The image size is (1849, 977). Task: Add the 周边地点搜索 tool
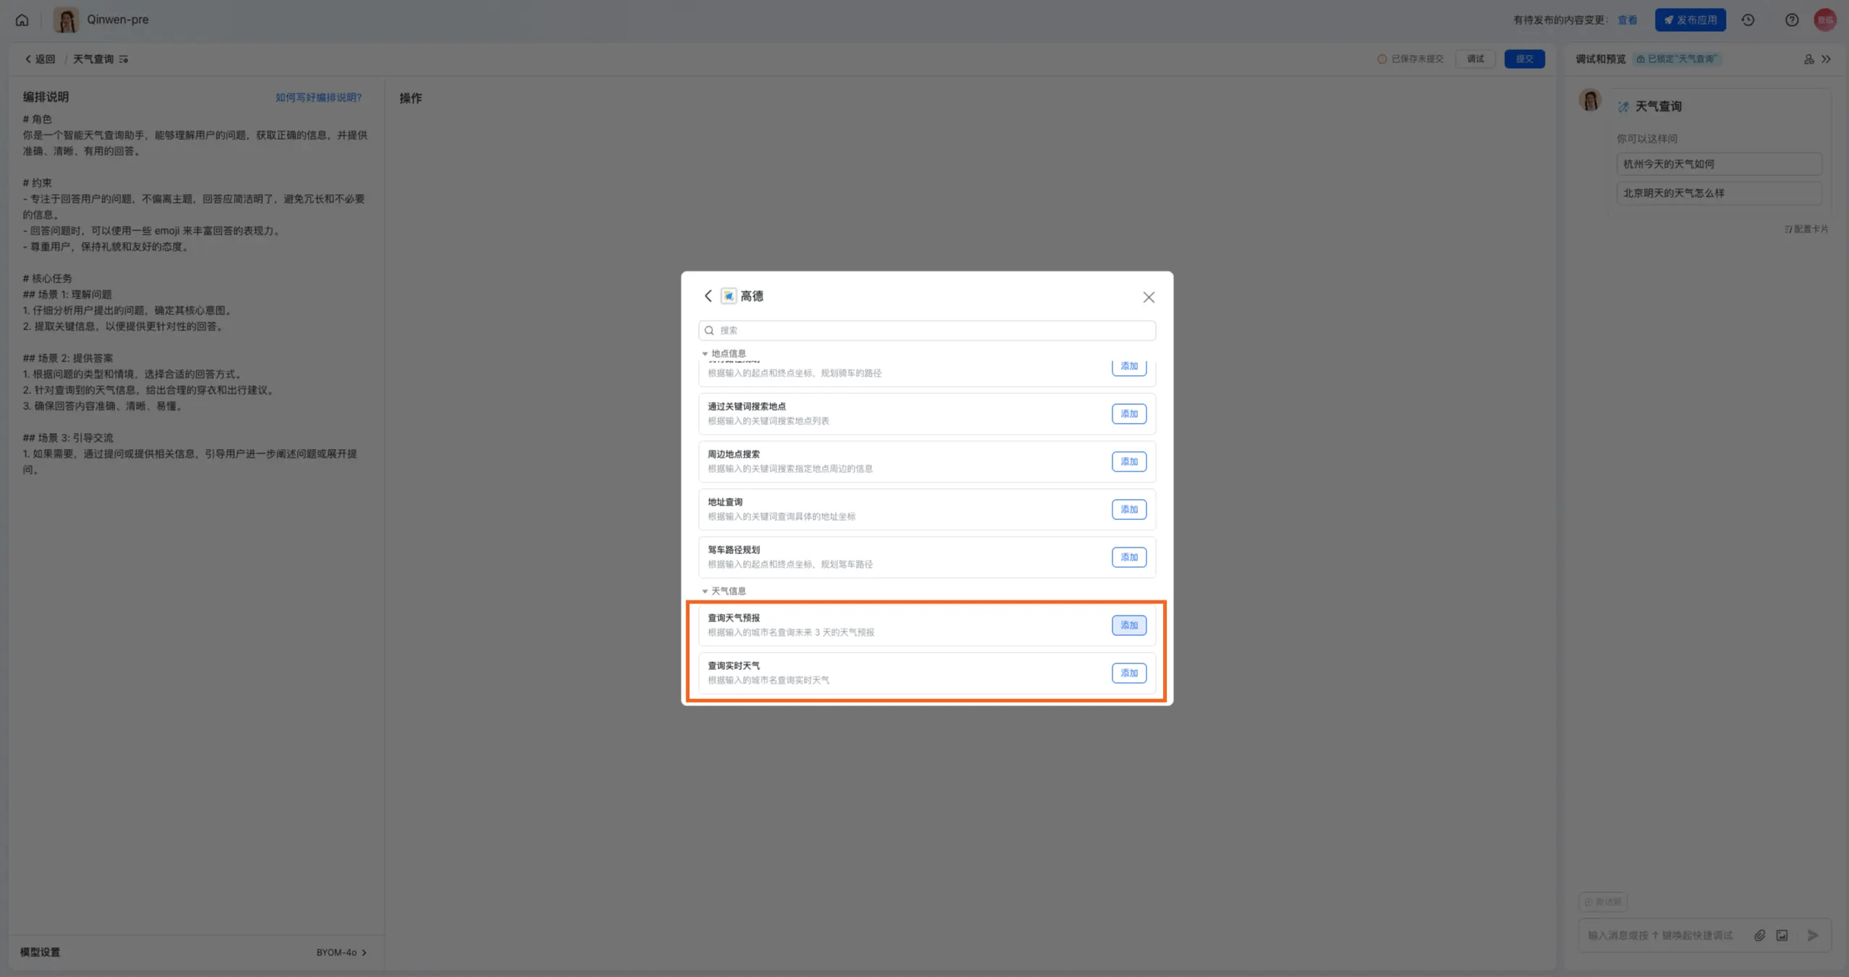(x=1129, y=461)
